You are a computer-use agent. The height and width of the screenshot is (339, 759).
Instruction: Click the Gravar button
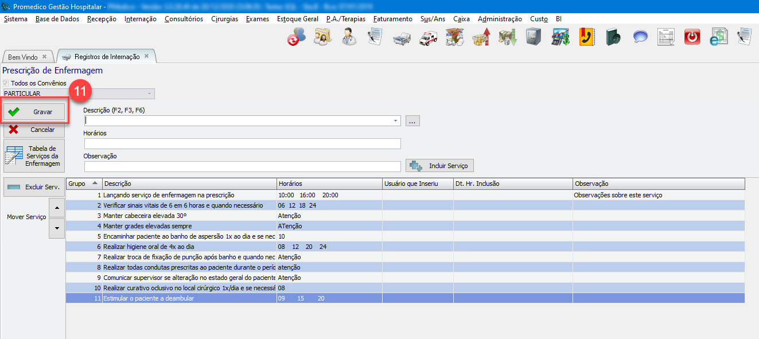[x=36, y=112]
